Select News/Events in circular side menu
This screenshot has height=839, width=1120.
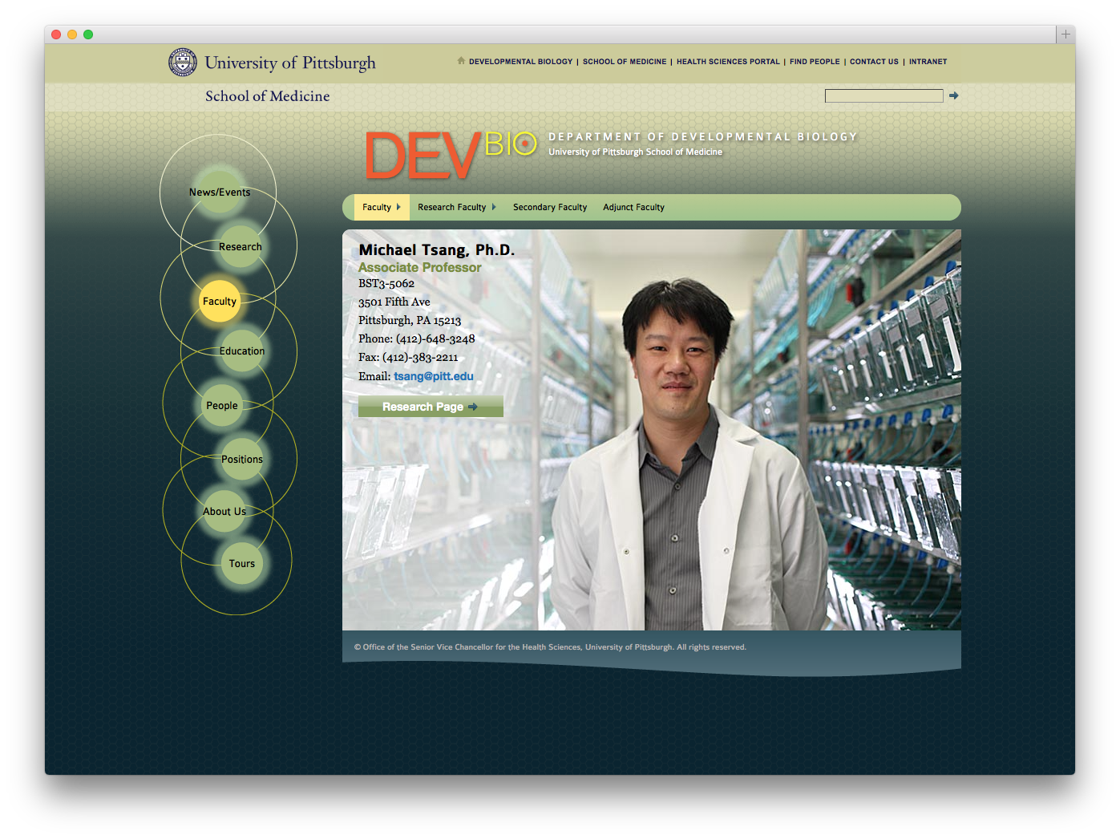(220, 192)
